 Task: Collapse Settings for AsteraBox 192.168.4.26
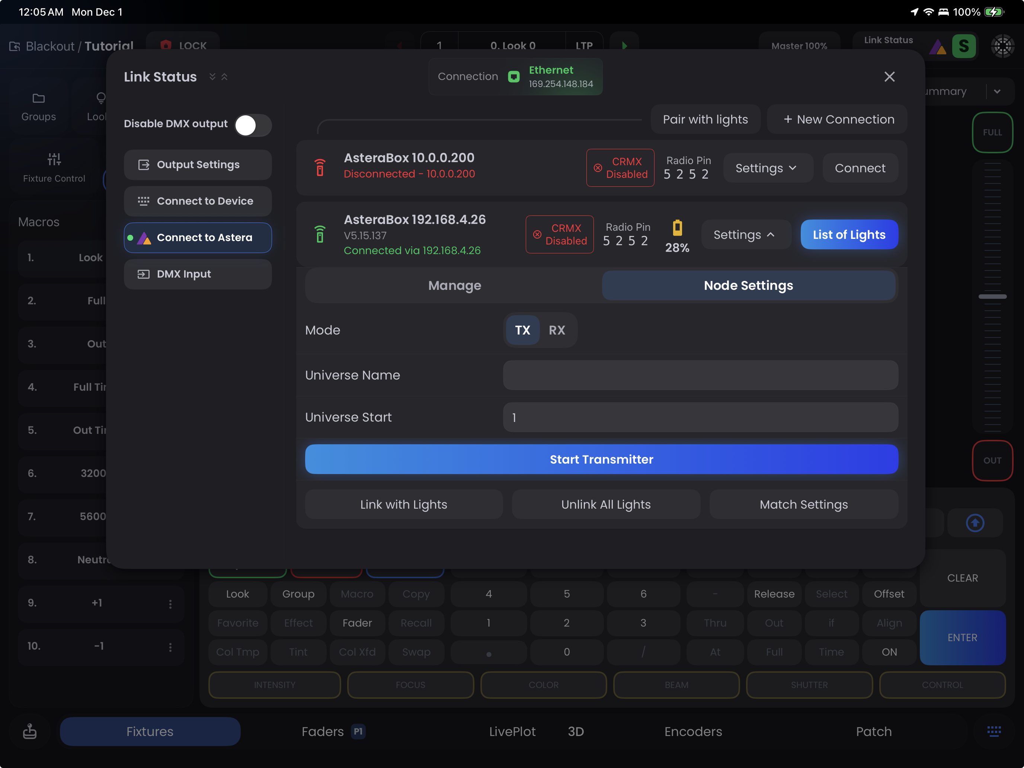(745, 235)
